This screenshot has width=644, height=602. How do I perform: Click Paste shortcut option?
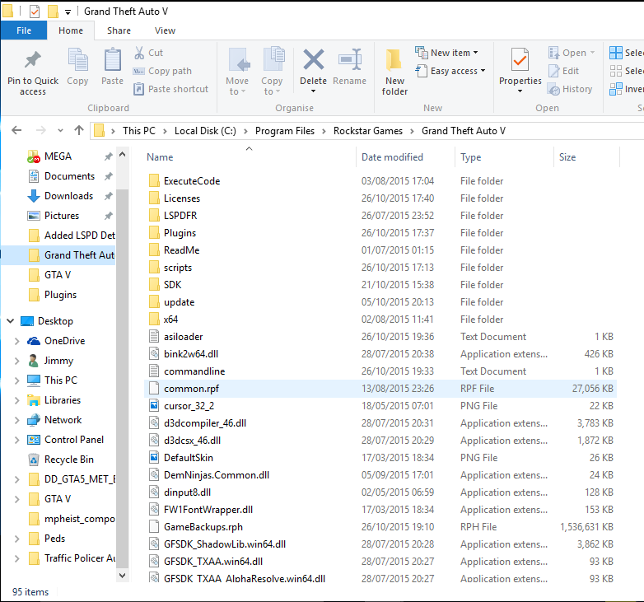point(170,89)
